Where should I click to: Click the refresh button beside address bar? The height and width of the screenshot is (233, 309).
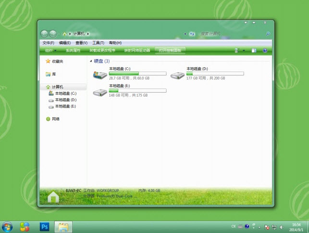tap(192, 34)
